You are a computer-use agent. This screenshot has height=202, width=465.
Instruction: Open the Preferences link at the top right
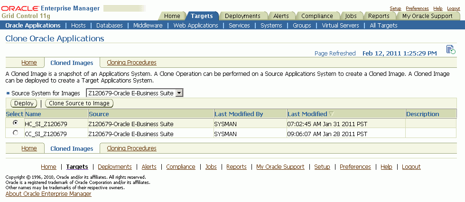point(417,9)
